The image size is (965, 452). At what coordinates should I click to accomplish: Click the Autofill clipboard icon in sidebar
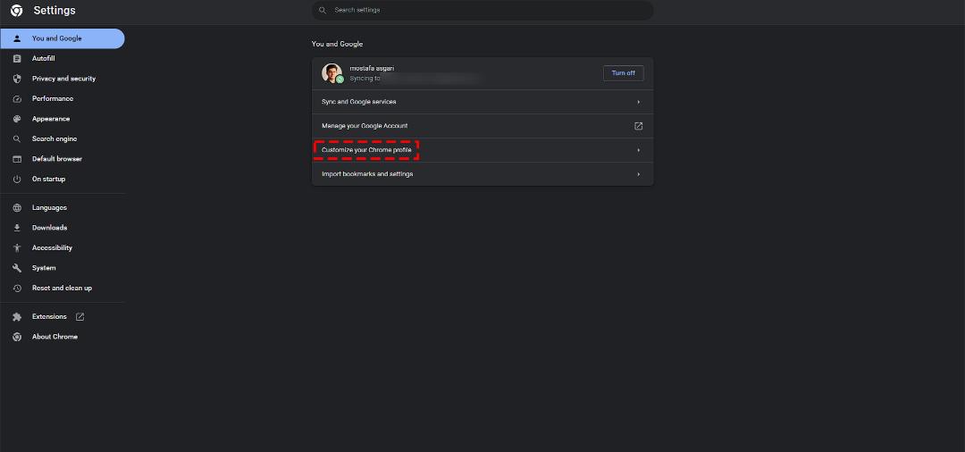[x=17, y=58]
